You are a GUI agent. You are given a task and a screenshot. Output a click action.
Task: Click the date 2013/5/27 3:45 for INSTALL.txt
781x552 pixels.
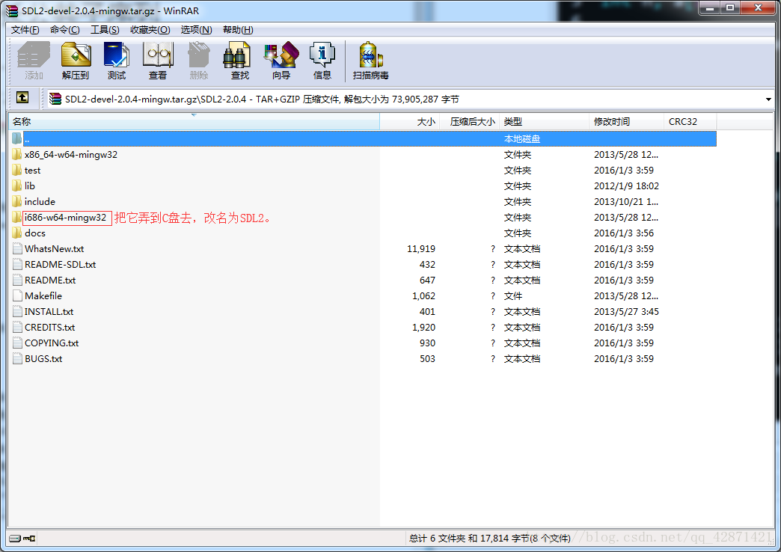[626, 311]
